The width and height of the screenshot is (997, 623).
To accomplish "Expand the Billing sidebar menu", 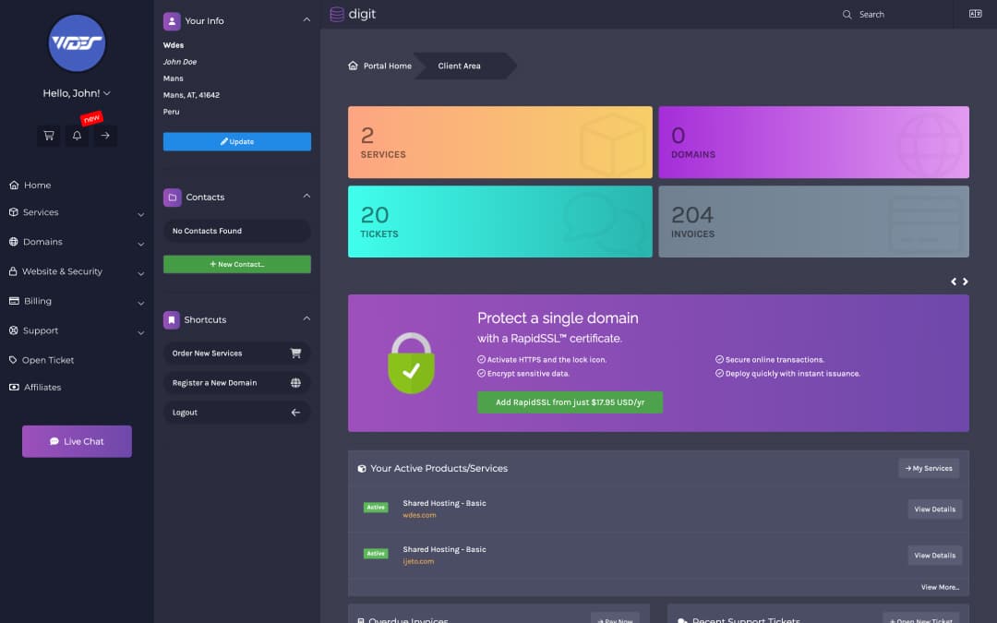I will tap(140, 304).
